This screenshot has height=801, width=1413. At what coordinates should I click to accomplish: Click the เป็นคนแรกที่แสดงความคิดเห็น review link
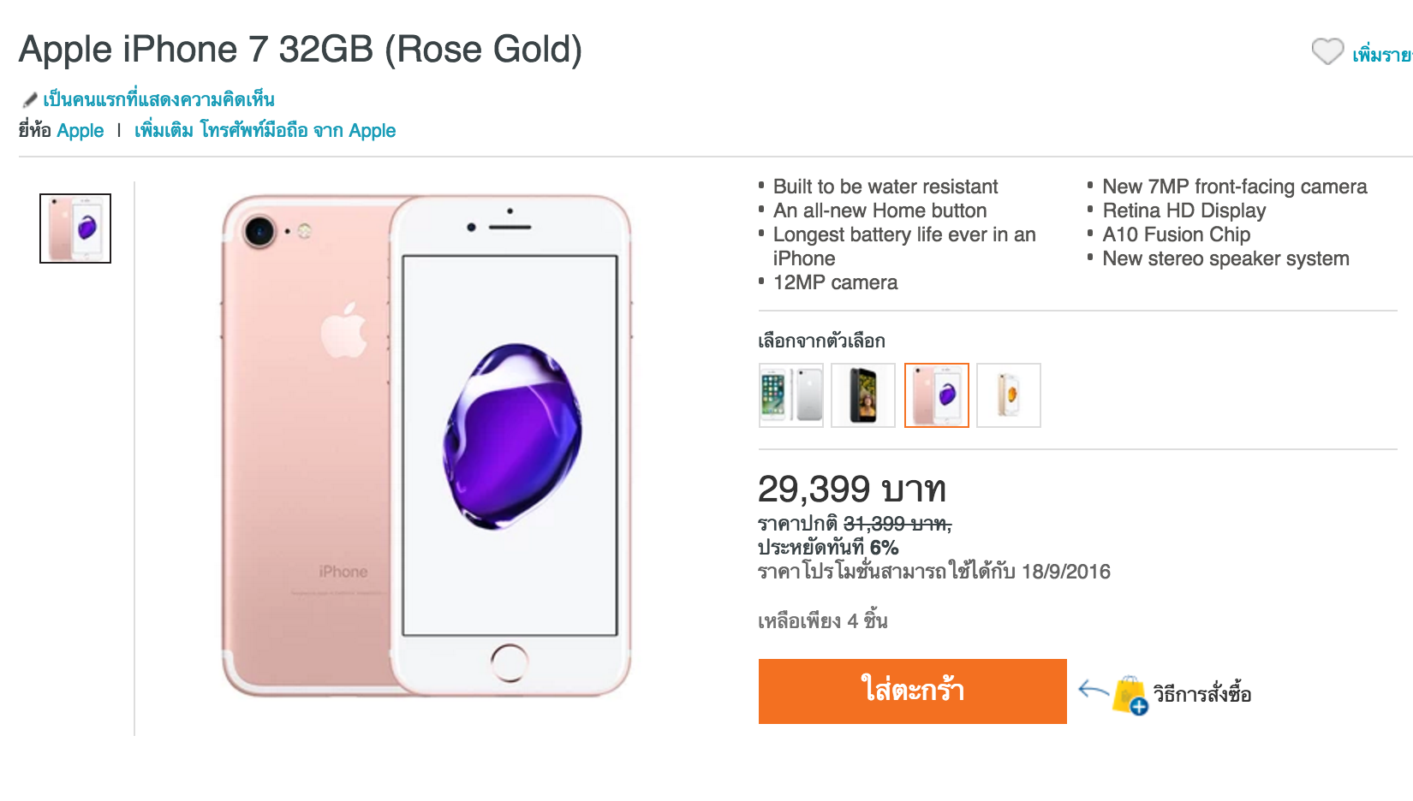(158, 100)
